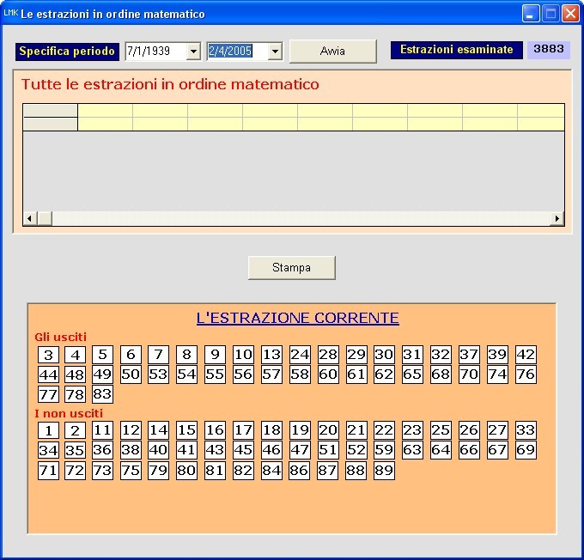Click the 'Gli usciti' label

point(60,338)
